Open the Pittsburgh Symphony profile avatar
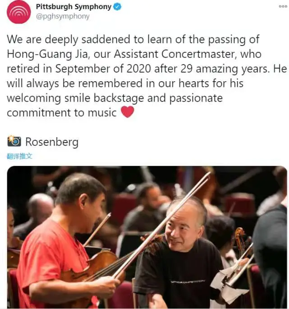Screen dimensions: 289x309 click(x=19, y=12)
